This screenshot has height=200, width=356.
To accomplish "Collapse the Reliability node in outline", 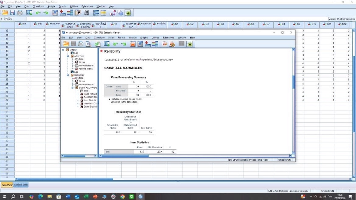I will (x=67, y=75).
